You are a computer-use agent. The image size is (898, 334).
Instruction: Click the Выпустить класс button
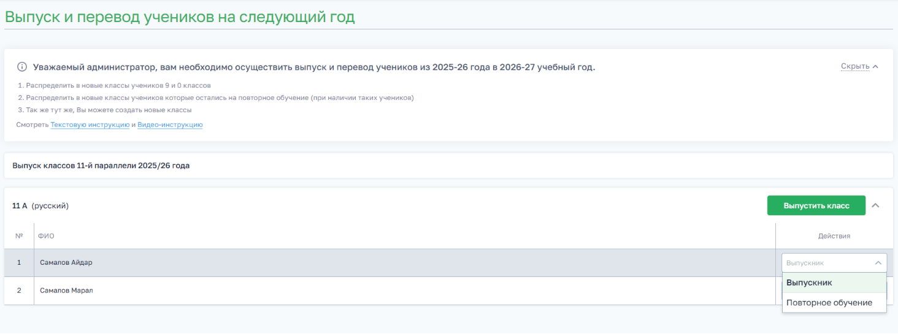[816, 205]
